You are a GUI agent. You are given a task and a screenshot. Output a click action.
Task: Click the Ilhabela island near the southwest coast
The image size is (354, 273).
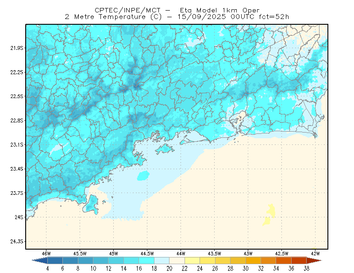(91, 205)
